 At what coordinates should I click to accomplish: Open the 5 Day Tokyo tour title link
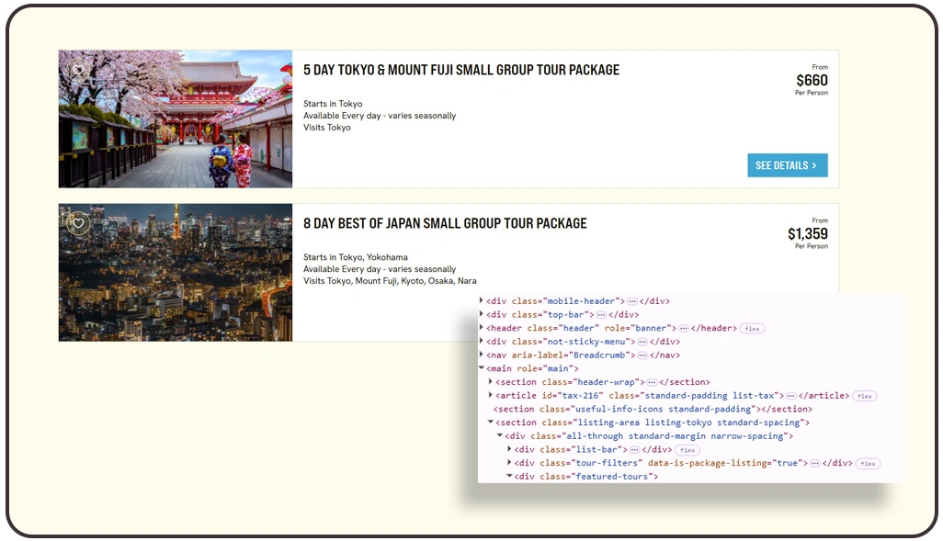tap(461, 70)
